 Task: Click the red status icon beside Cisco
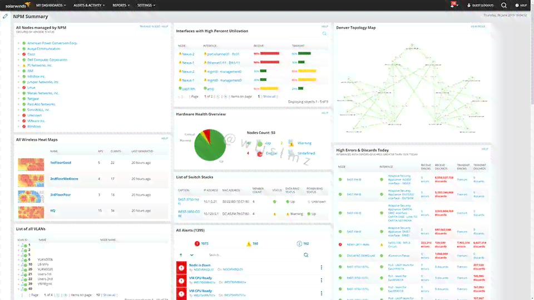[24, 54]
